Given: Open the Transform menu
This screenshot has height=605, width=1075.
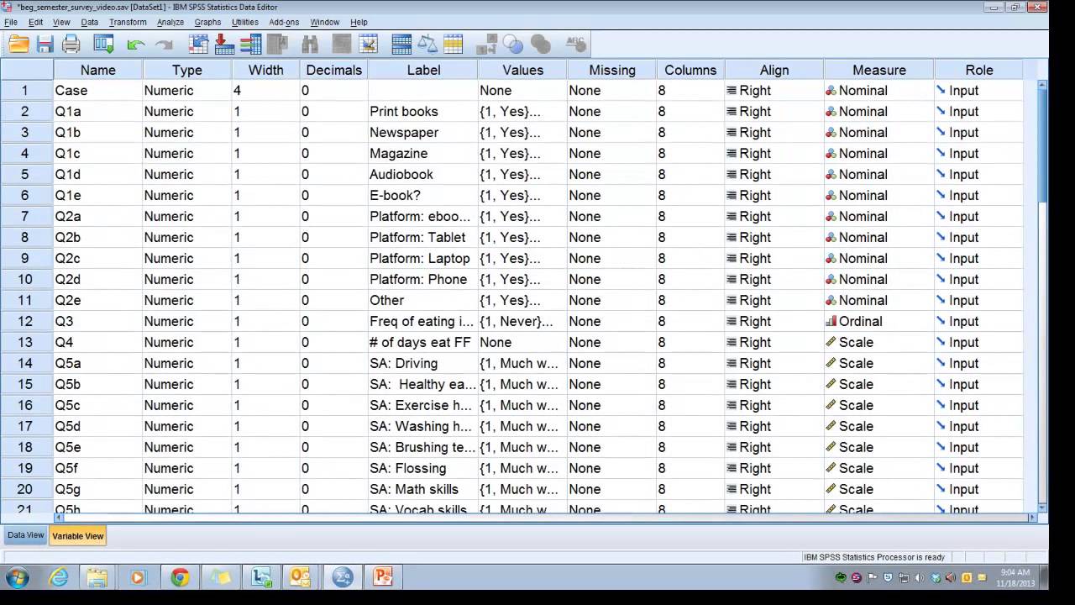Looking at the screenshot, I should click(128, 22).
